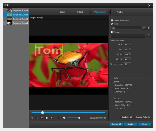This screenshot has height=131, width=156.
Task: Decrease the Left value with down arrow
Action: click(130, 45)
